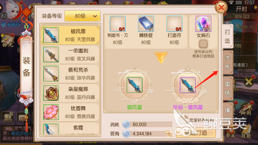Open the 拾光 scroll icon
Viewport: 258px width, 145px height.
coord(7,40)
